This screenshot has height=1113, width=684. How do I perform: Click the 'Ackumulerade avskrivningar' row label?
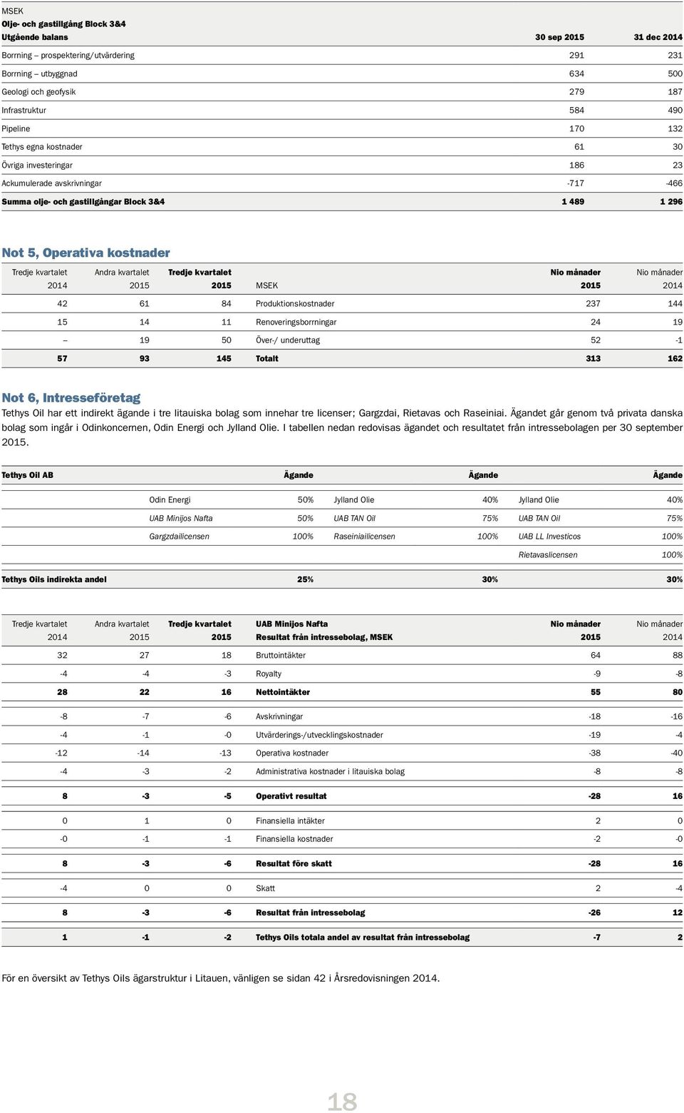51,183
